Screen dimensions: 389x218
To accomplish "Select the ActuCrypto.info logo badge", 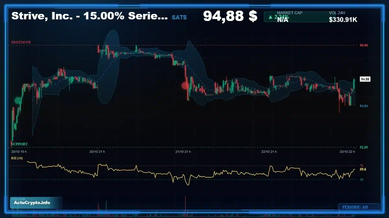I will point(36,203).
